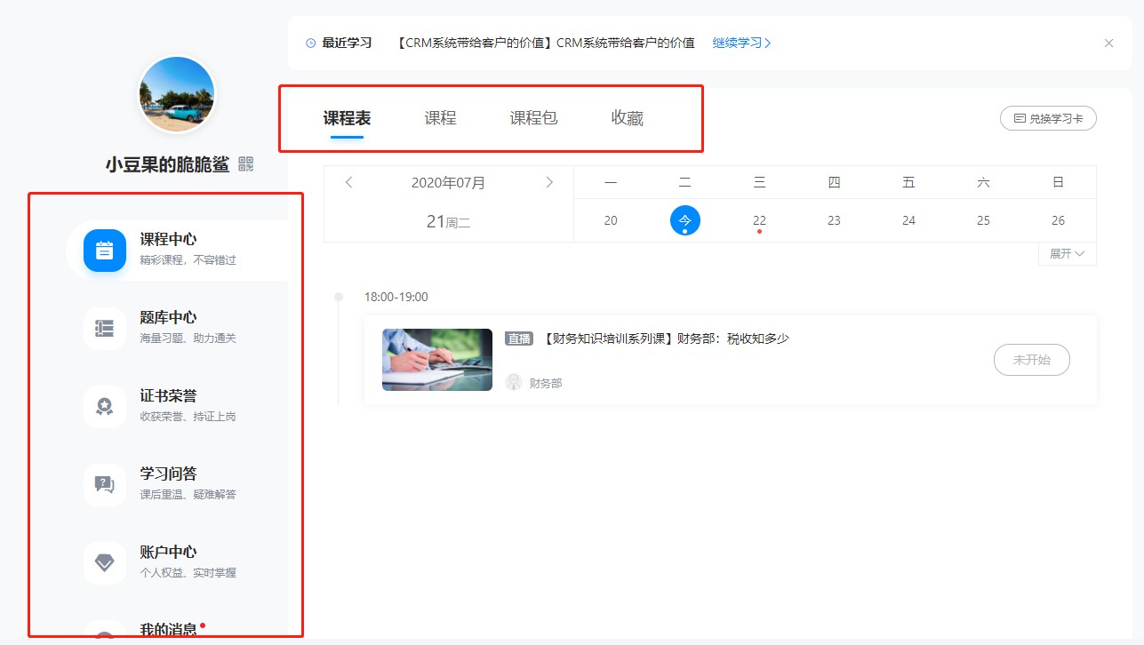Open the 证书荣誉 medal icon
Image resolution: width=1144 pixels, height=645 pixels.
(105, 407)
